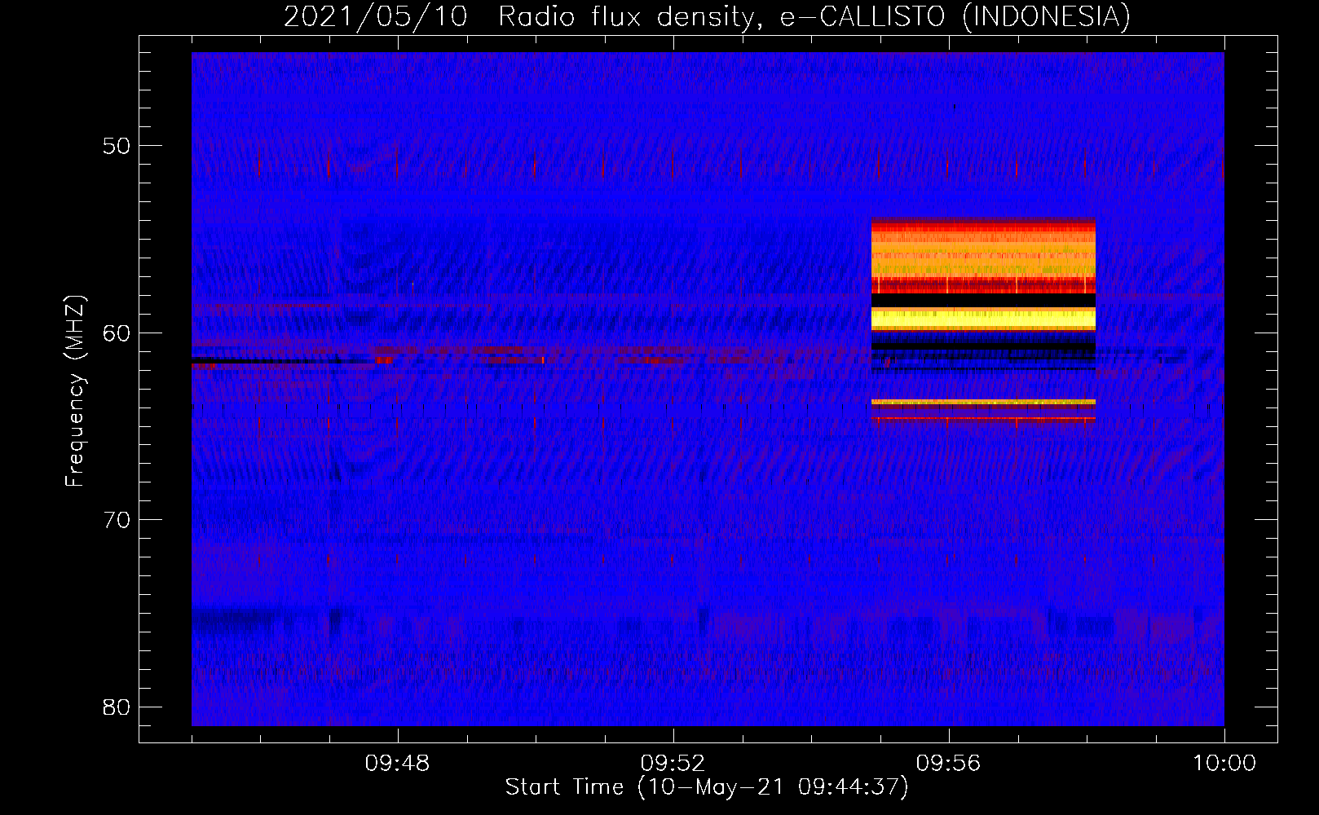
Task: Click the 'Start Time (10-May-21 09:44:37)' label
Action: coord(707,787)
